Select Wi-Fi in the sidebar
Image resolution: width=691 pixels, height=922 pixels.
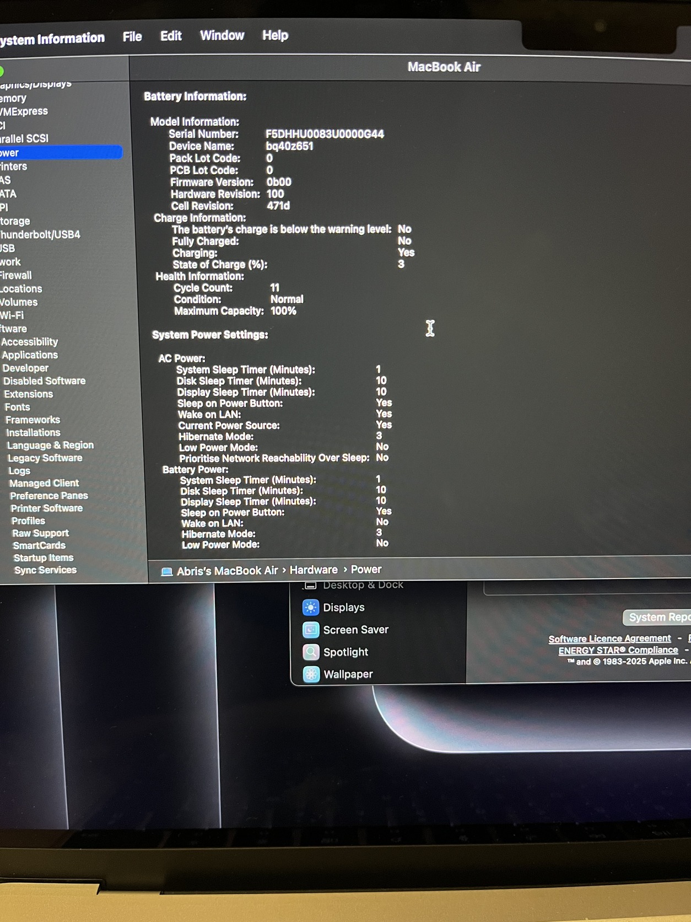coord(12,315)
